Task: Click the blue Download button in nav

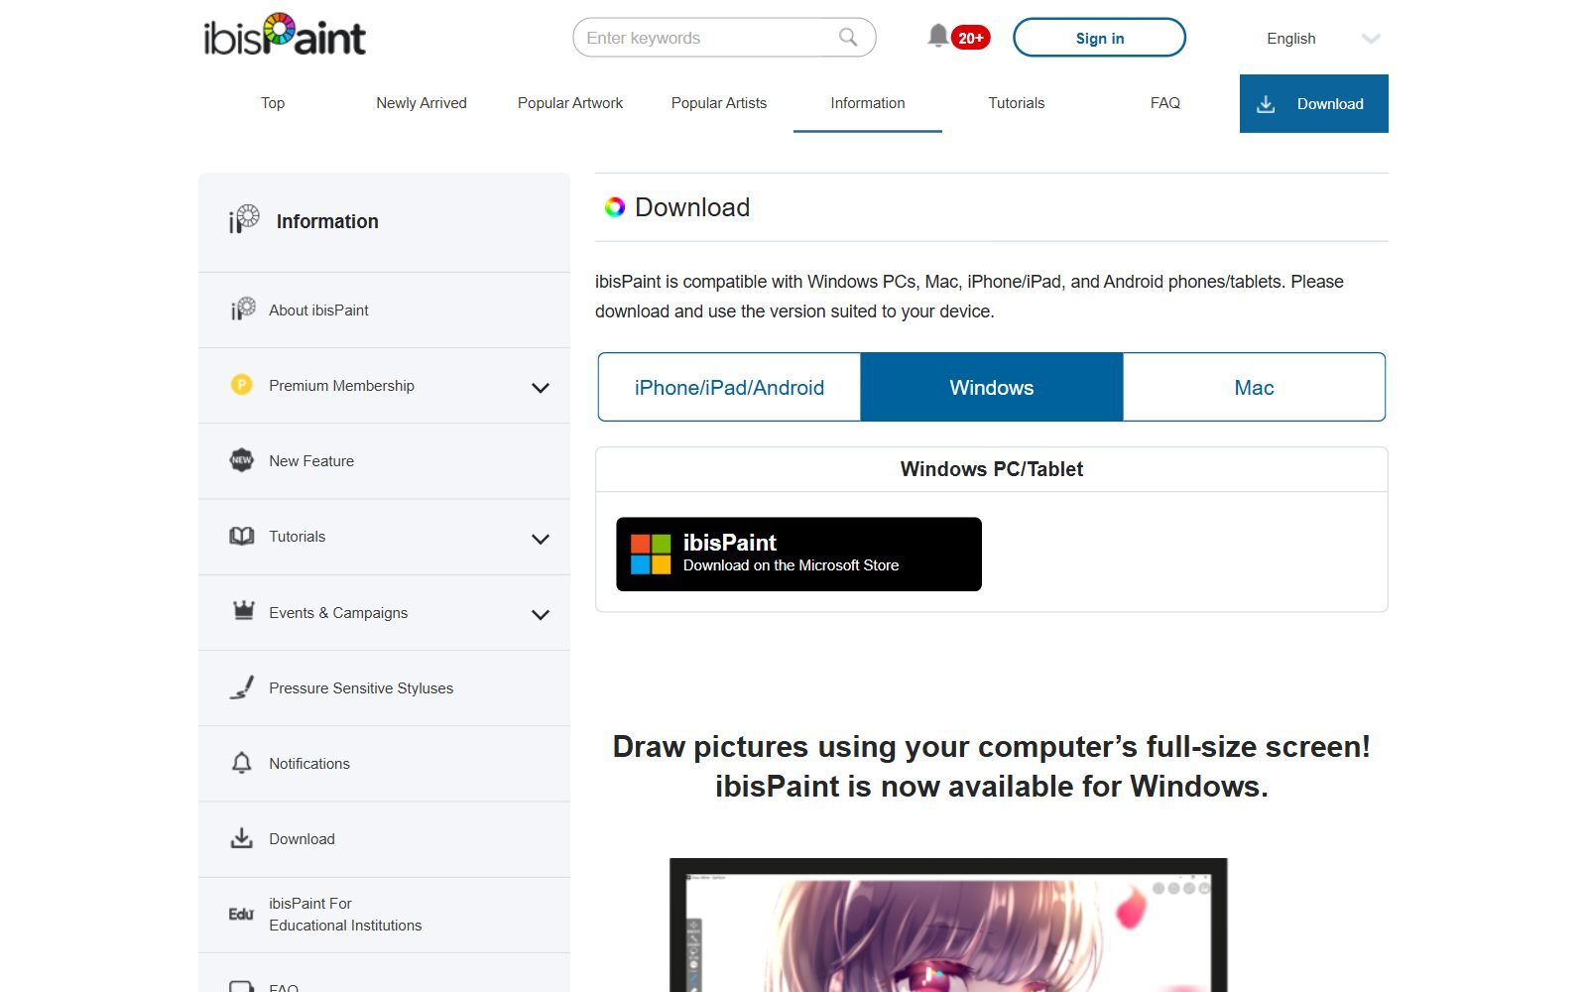Action: pyautogui.click(x=1314, y=103)
